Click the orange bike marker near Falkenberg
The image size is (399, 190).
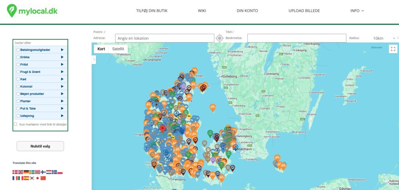tap(213, 107)
